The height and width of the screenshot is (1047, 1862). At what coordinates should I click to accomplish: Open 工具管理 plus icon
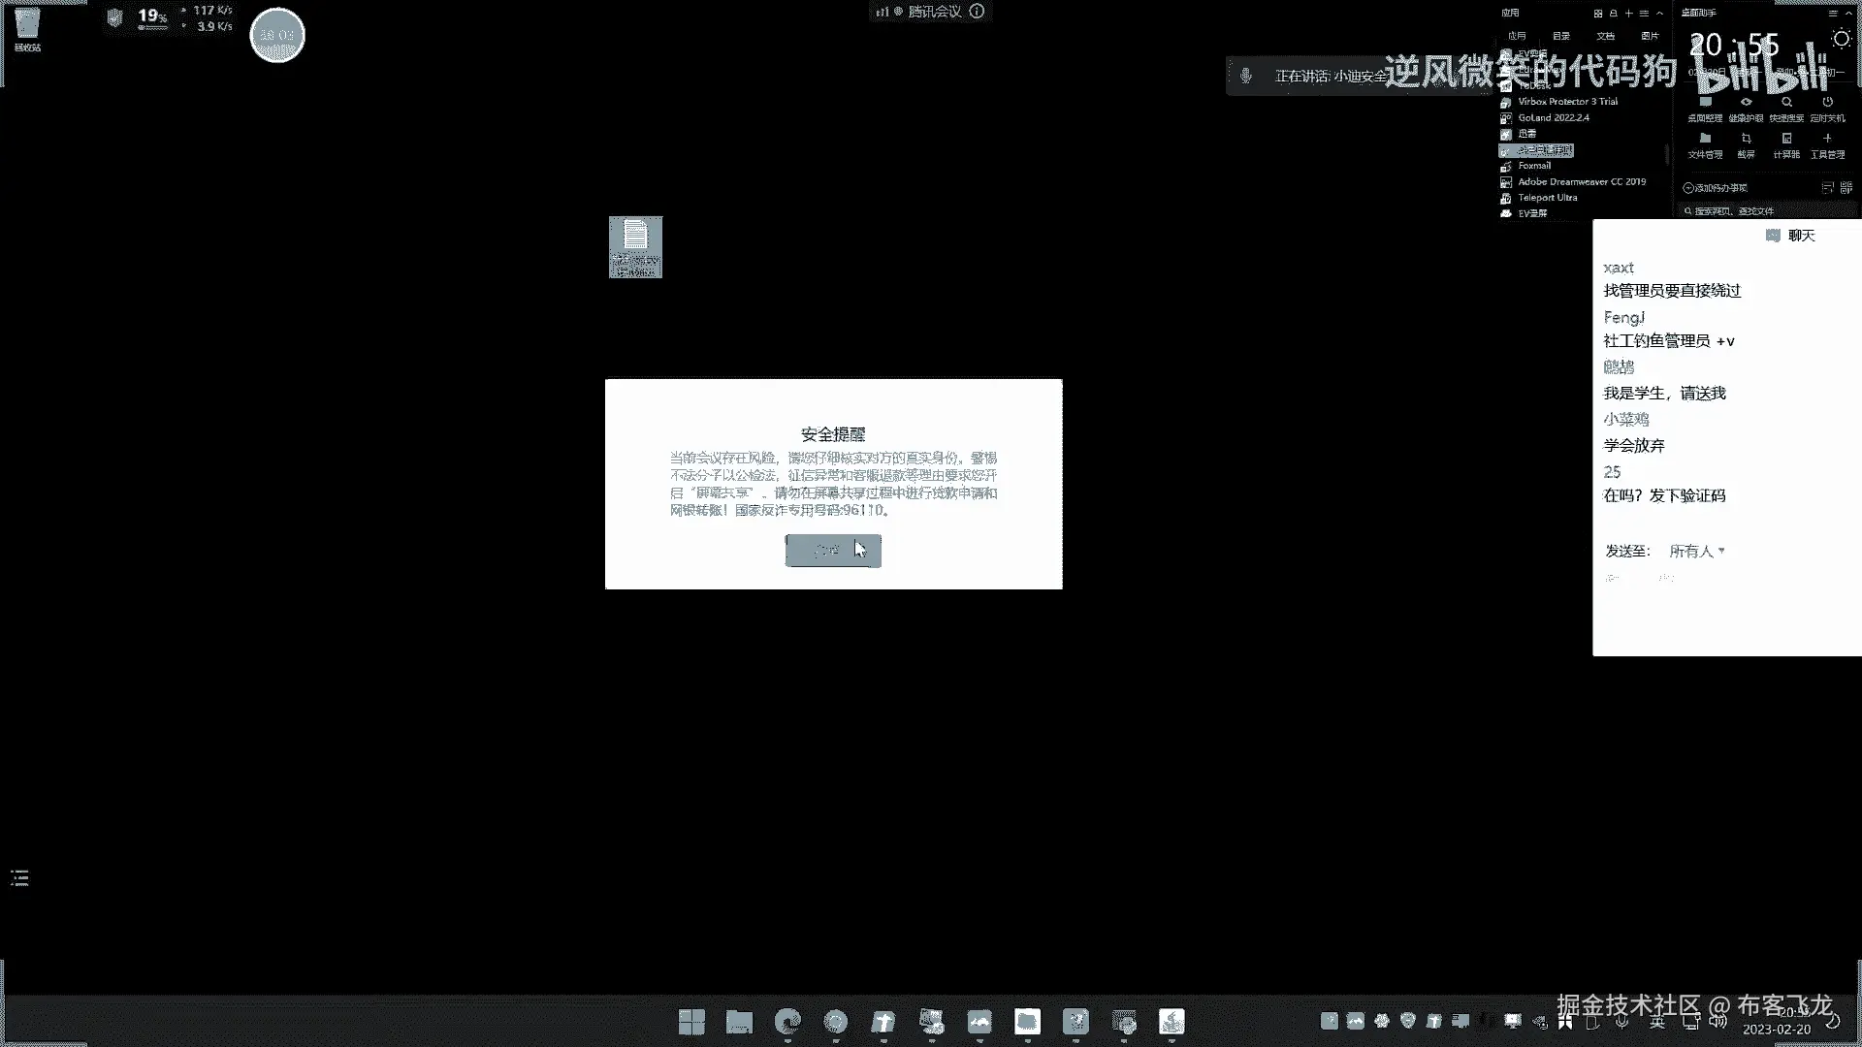(x=1827, y=140)
